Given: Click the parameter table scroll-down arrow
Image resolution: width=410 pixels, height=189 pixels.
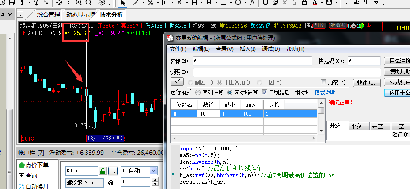Looking at the screenshot, I should click(x=321, y=131).
